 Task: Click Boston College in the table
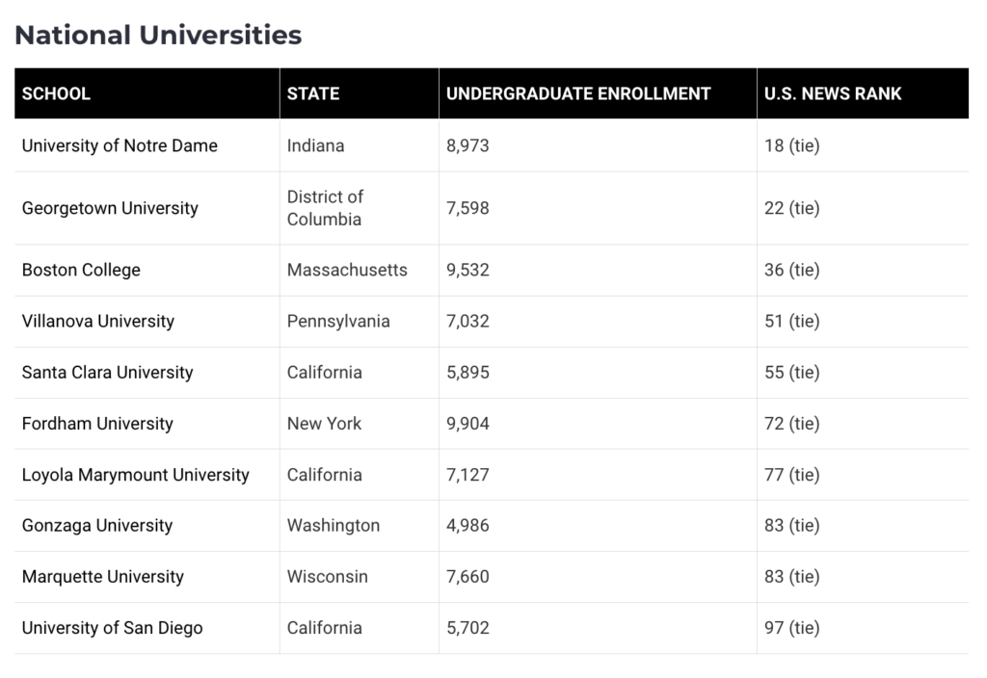(x=81, y=270)
